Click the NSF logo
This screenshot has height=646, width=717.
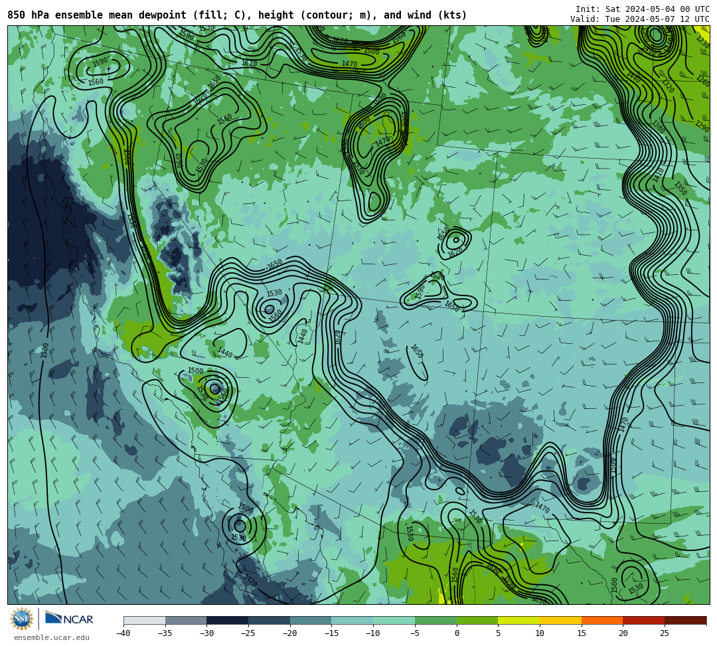21,619
